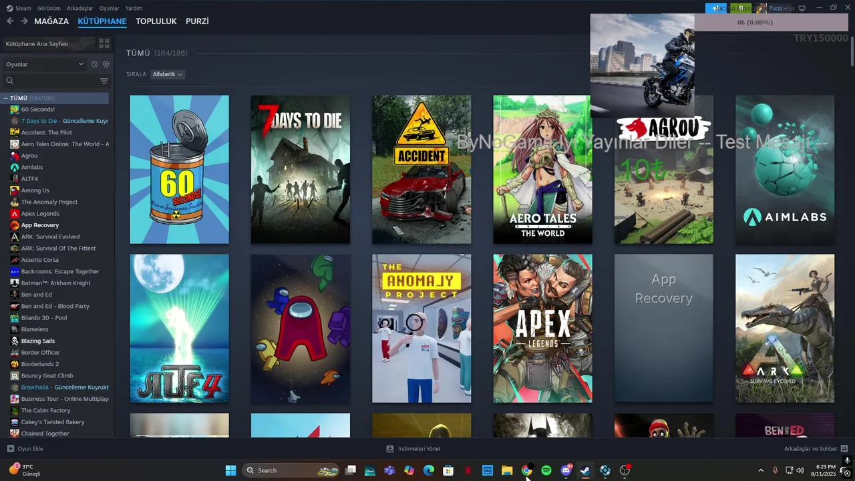Open the ALTF4 cover art
The height and width of the screenshot is (481, 855).
click(x=179, y=329)
